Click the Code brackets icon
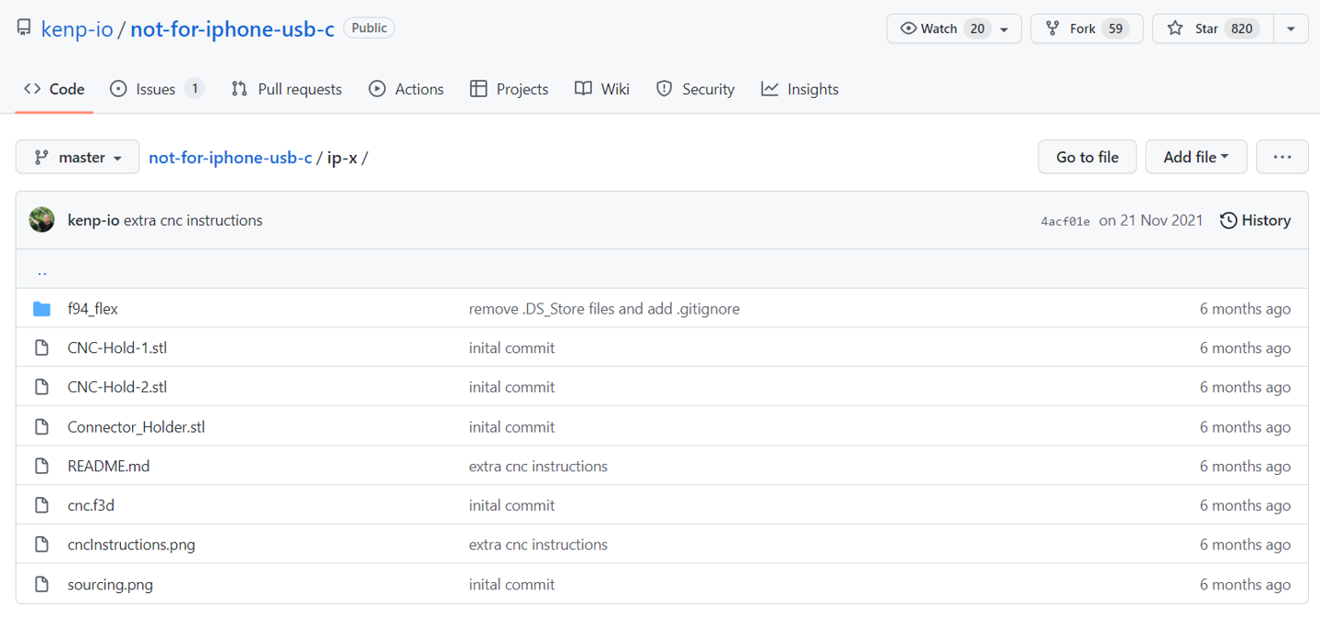Viewport: 1320px width, 617px height. 32,89
